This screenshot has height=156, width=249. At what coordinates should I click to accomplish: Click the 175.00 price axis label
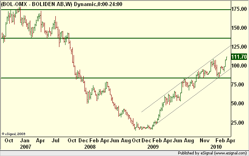[239, 9]
